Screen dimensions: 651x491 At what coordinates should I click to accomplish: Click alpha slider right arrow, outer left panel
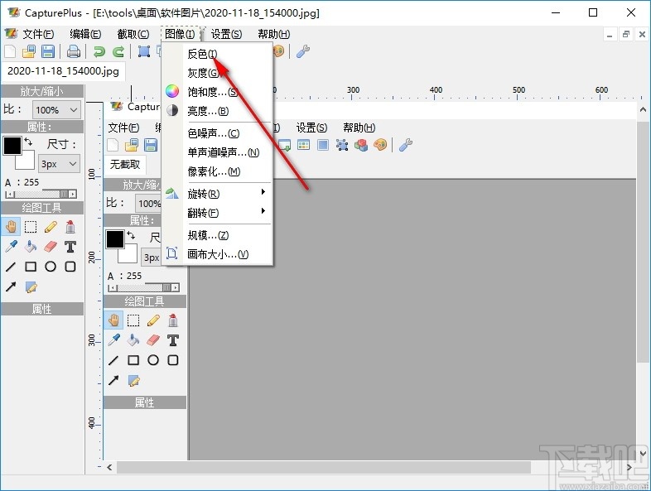point(73,195)
